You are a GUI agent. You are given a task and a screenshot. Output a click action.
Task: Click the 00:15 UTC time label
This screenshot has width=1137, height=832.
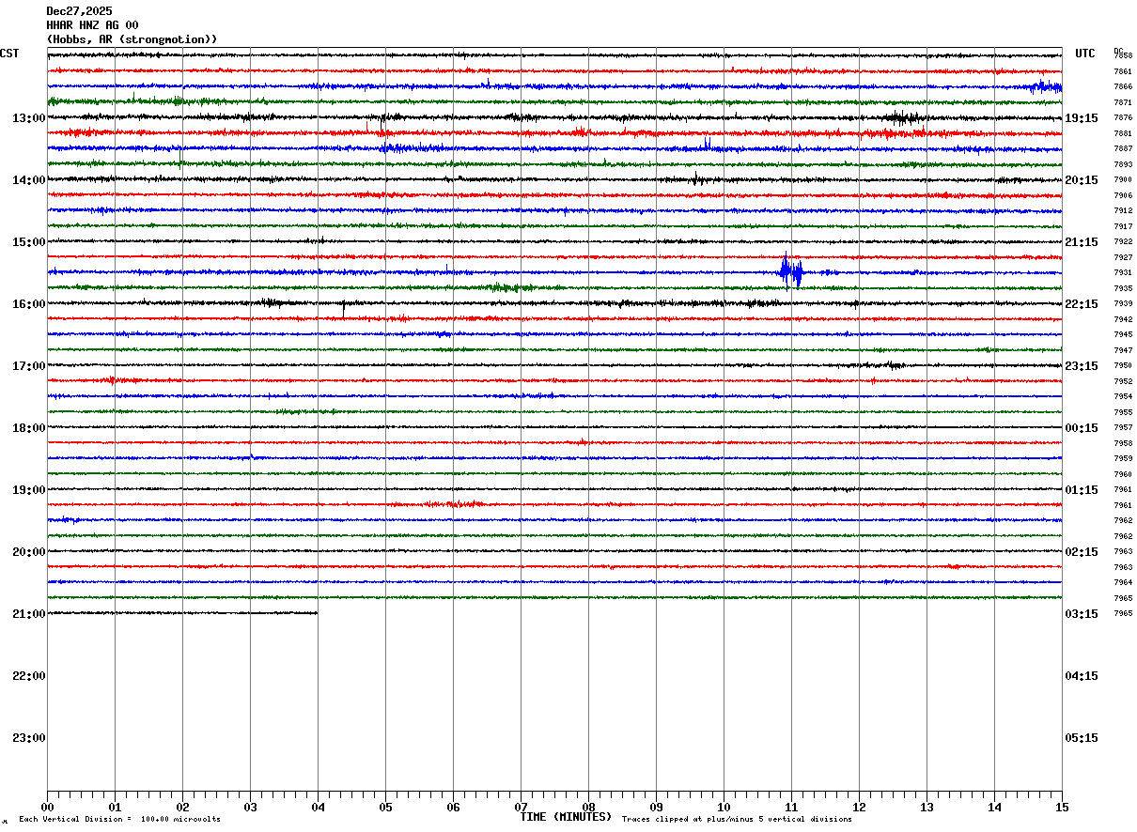pos(1082,428)
